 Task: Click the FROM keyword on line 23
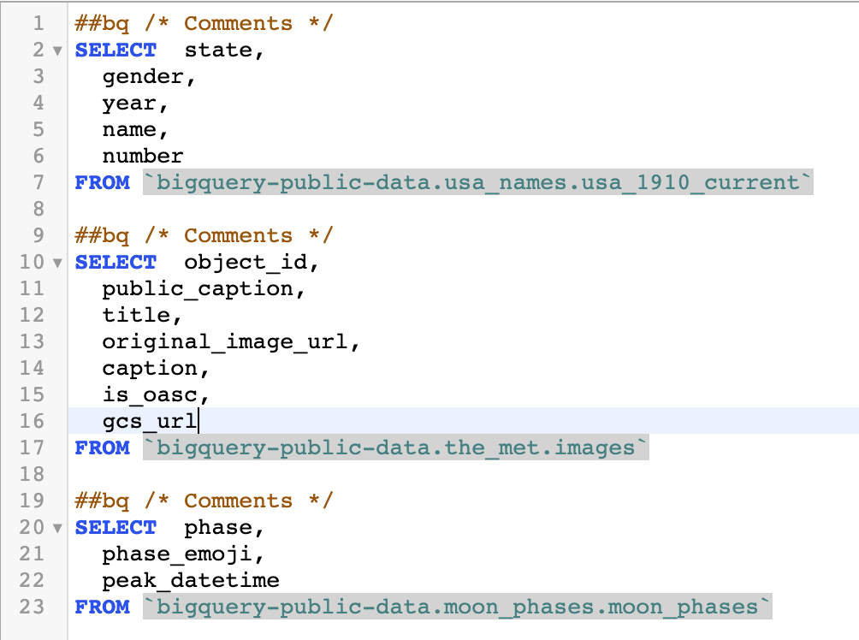103,607
